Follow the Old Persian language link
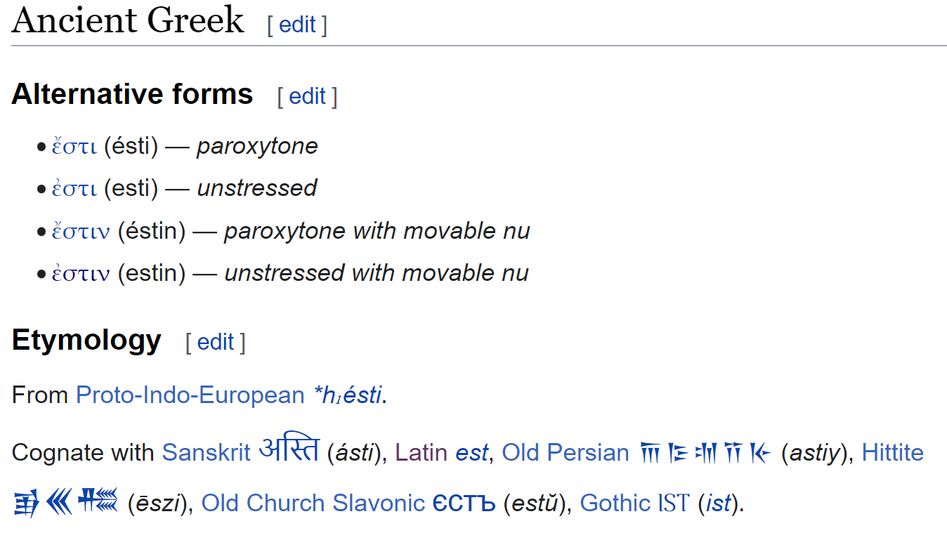947x540 pixels. pyautogui.click(x=566, y=453)
